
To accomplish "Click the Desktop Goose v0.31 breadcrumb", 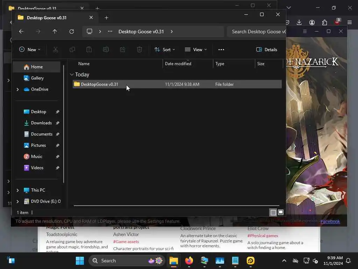I will tap(141, 32).
